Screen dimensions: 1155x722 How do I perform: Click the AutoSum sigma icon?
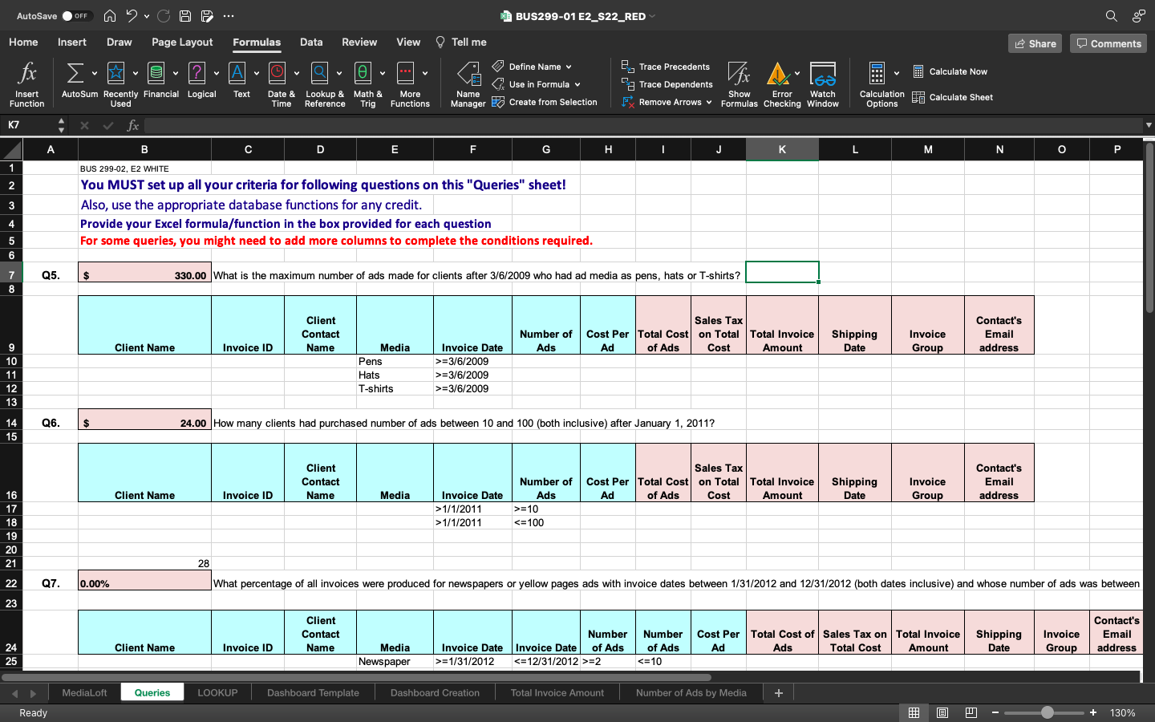(x=75, y=74)
